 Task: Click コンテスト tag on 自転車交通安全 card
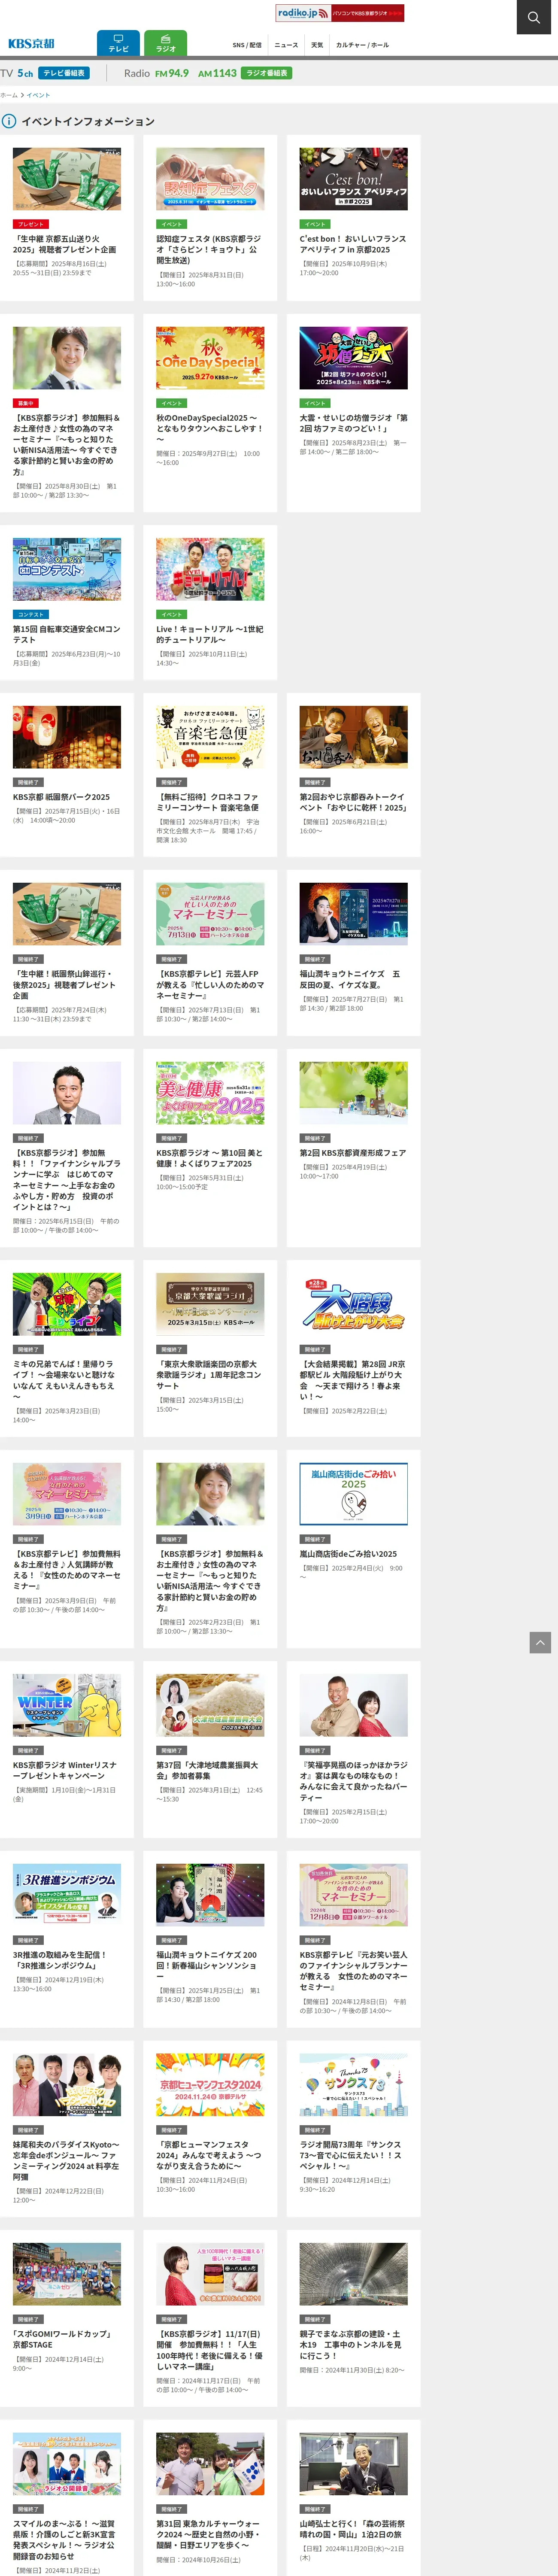pos(31,614)
